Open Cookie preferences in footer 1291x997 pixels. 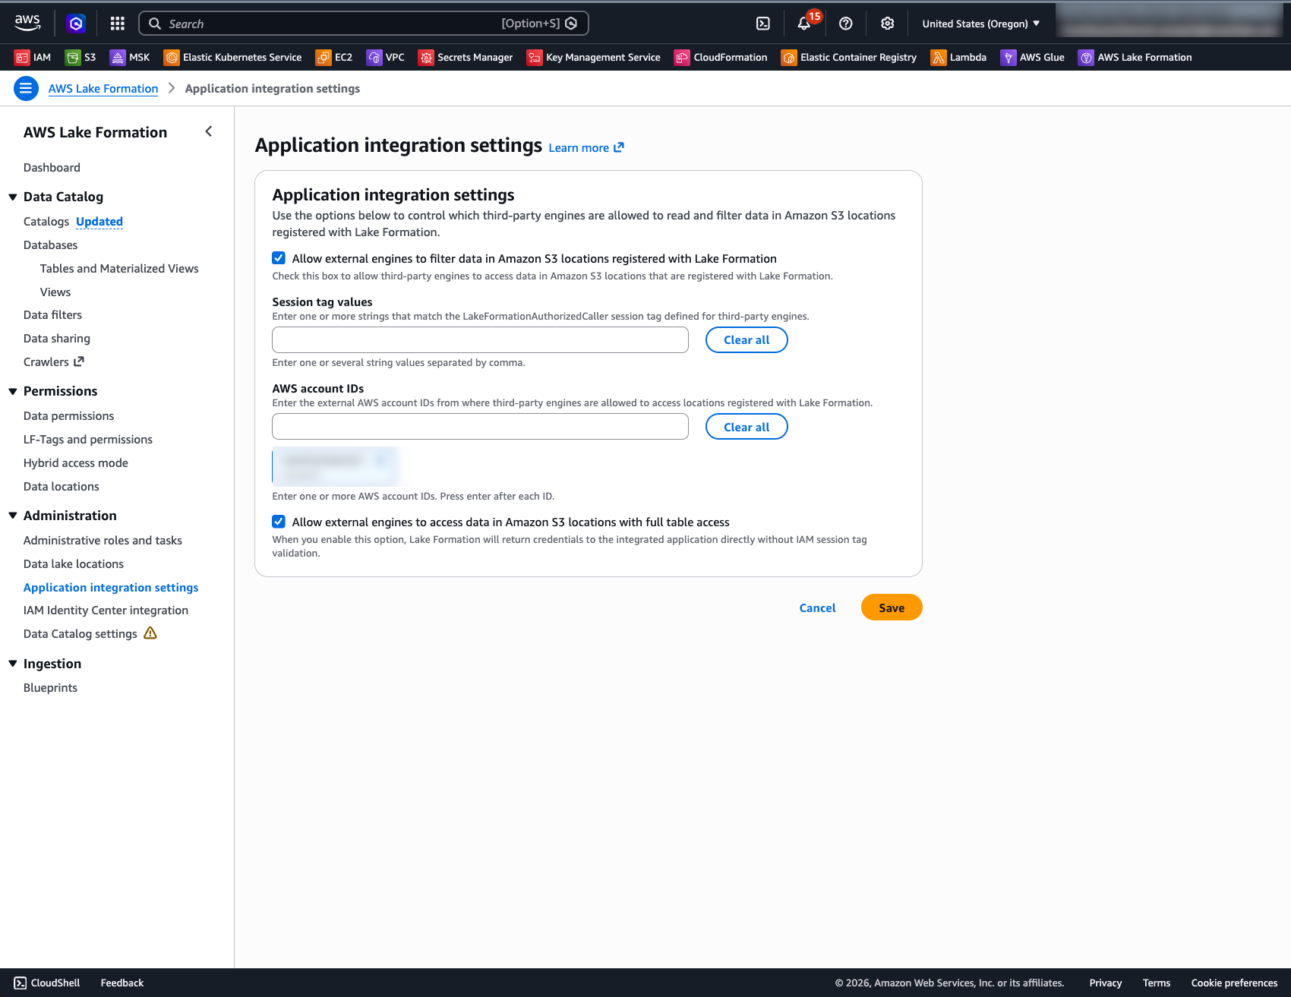[1234, 983]
